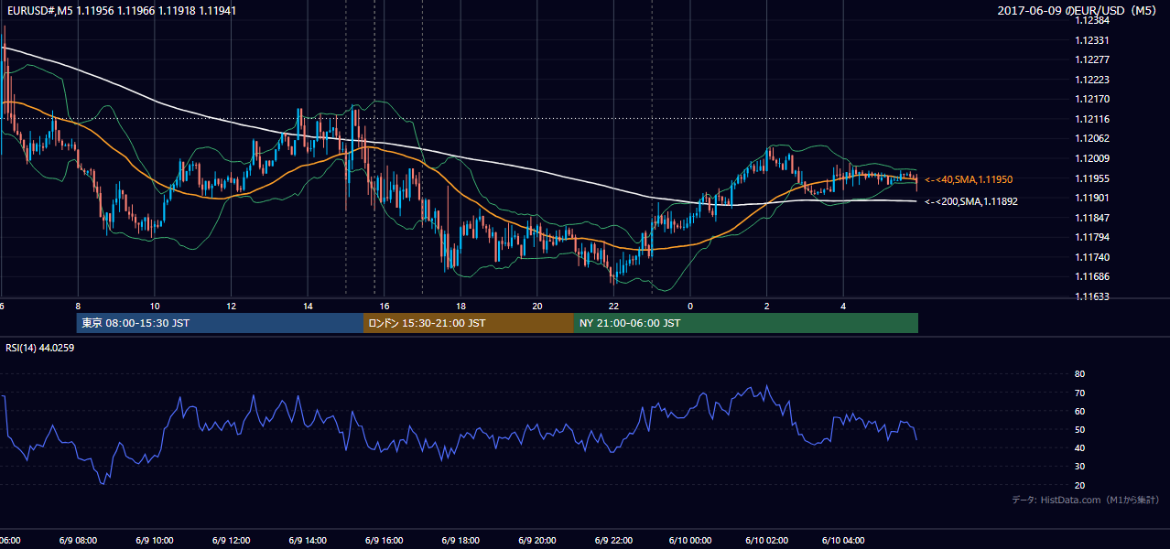This screenshot has width=1170, height=549.
Task: Click hour mark 4 under price chart
Action: tap(844, 307)
